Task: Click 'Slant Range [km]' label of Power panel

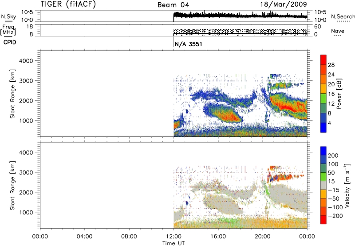Action: [12, 94]
